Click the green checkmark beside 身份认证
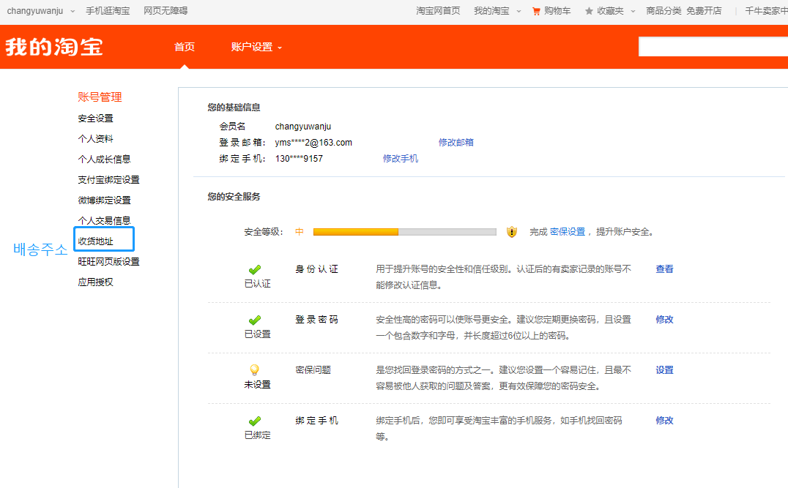 255,269
